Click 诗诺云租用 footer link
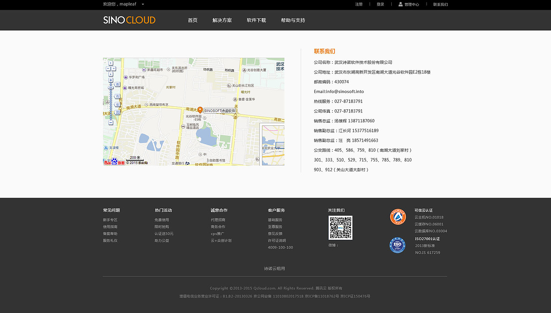The width and height of the screenshot is (551, 313). 275,269
